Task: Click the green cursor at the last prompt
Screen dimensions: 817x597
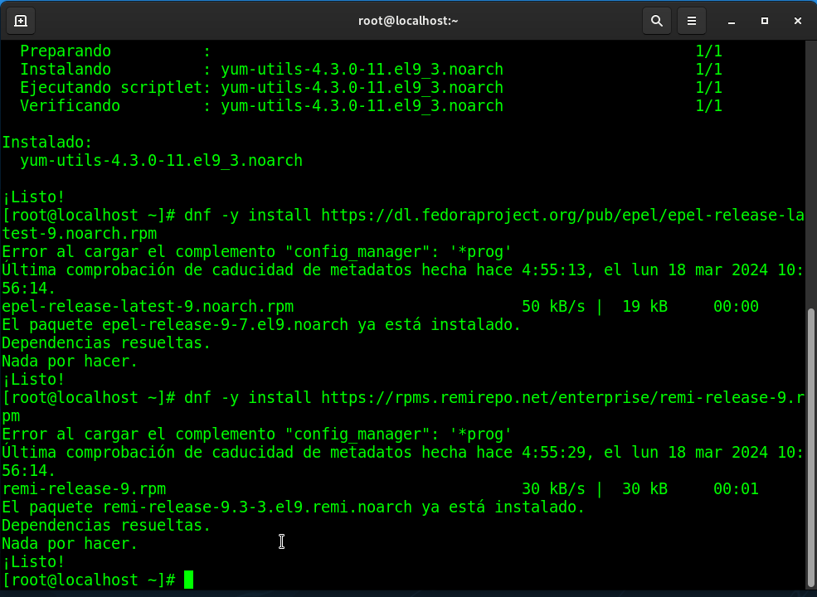Action: coord(188,580)
